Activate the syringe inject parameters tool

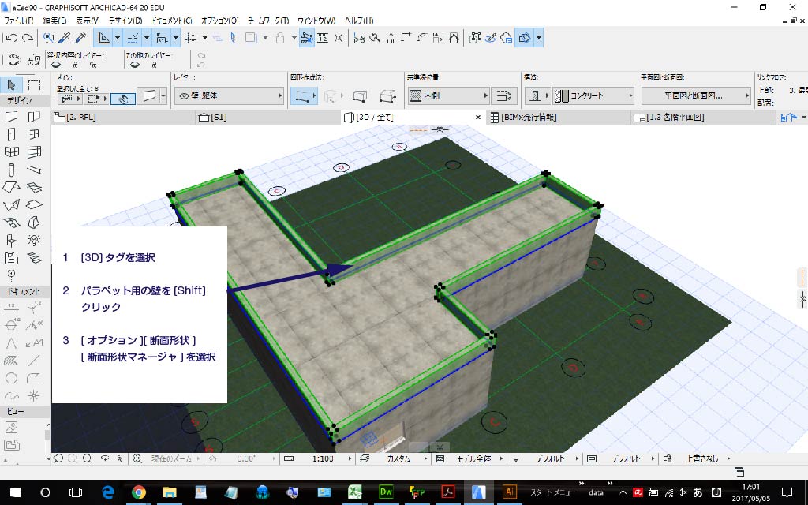coord(80,38)
